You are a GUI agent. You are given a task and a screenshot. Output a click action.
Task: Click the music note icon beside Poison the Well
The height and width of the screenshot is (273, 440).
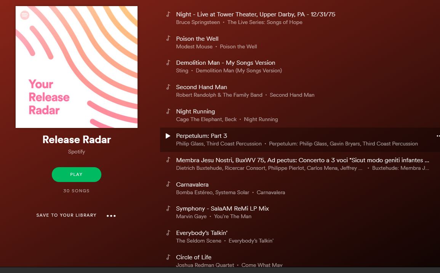pos(168,38)
